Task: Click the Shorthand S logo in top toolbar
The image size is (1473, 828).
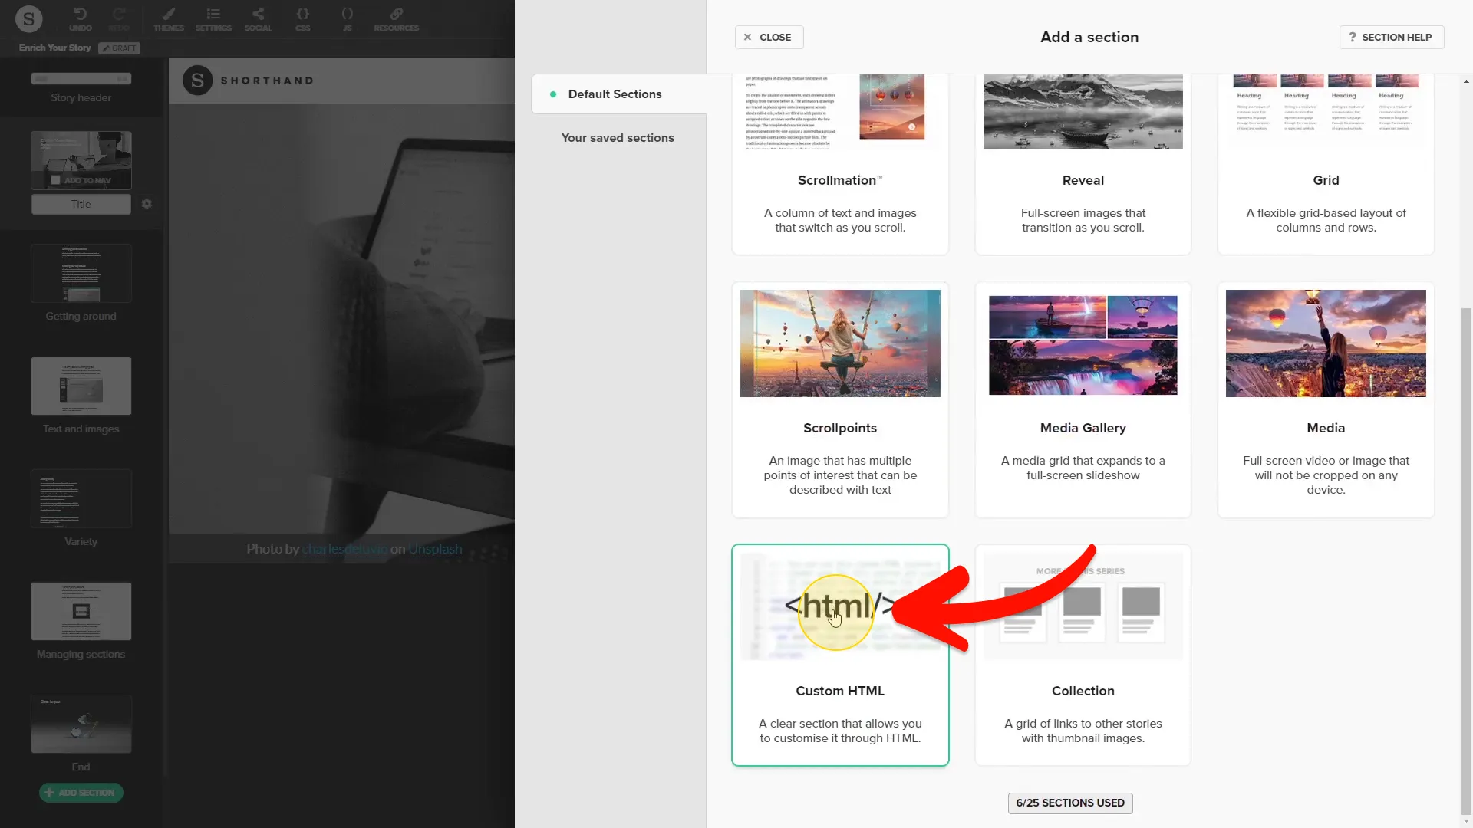Action: click(x=28, y=19)
